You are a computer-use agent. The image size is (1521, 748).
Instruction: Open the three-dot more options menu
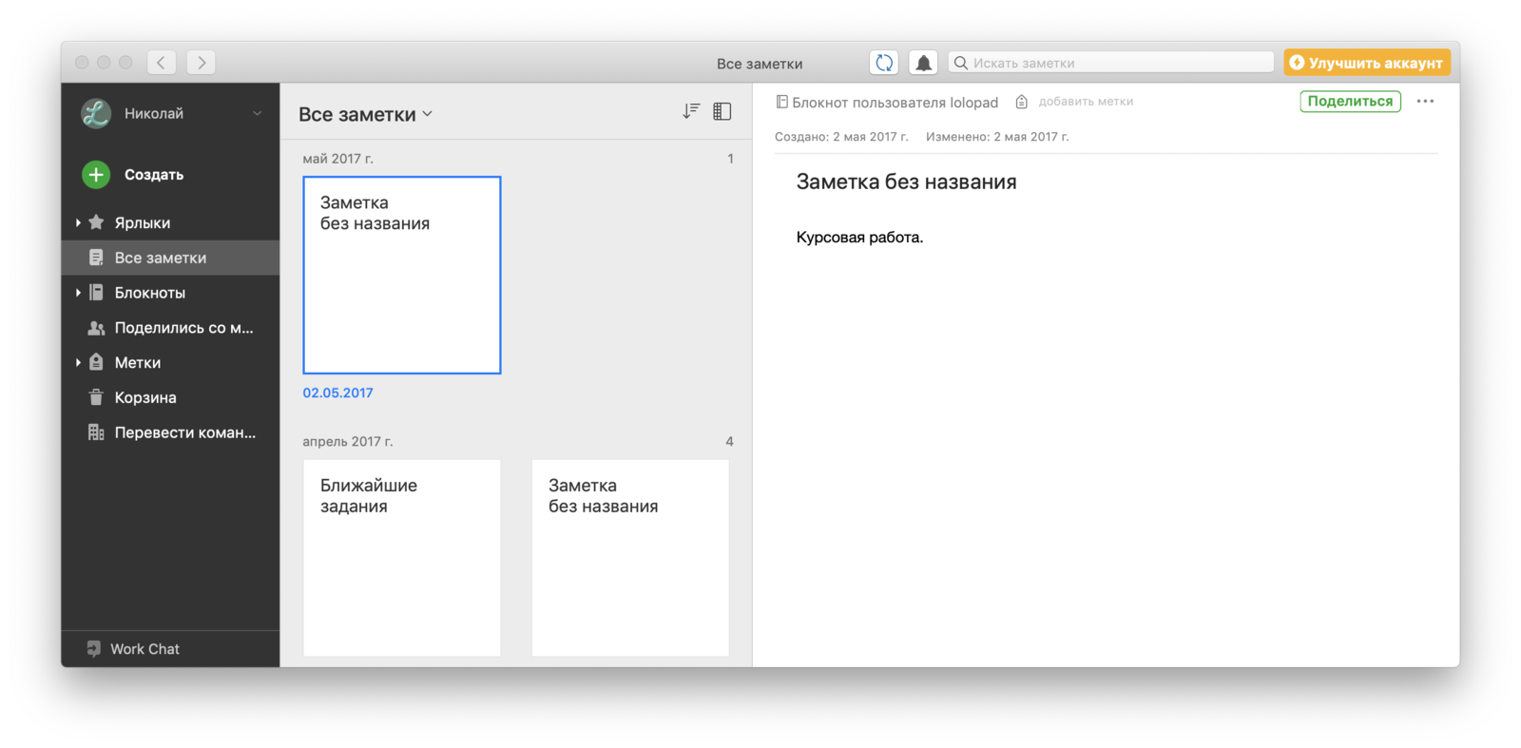[1425, 102]
